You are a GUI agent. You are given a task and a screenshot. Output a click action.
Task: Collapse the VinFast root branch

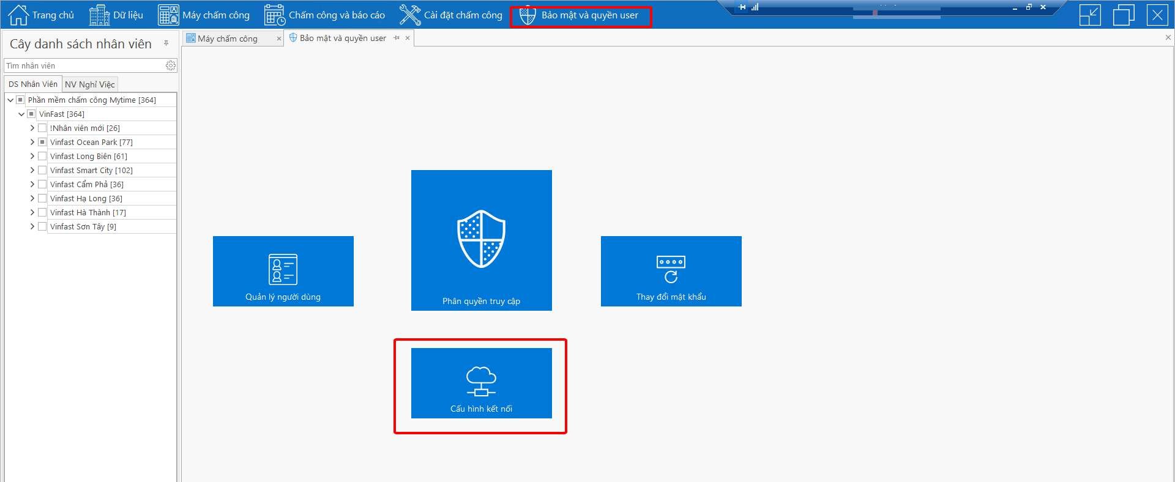[x=21, y=114]
